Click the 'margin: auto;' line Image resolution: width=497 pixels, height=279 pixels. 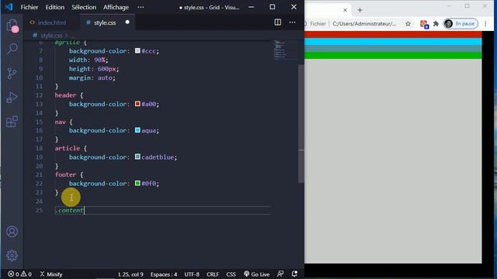click(x=92, y=77)
